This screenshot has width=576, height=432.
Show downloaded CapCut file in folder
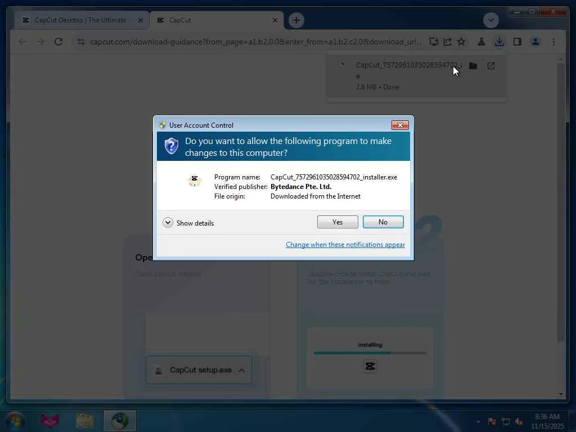coord(473,66)
